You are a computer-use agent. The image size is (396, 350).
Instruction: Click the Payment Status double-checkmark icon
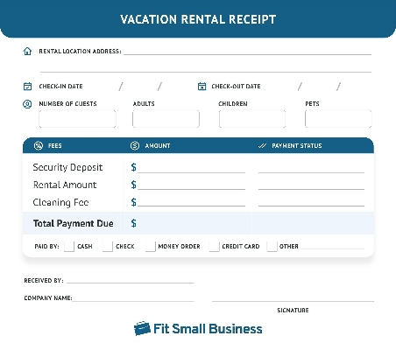coord(262,145)
